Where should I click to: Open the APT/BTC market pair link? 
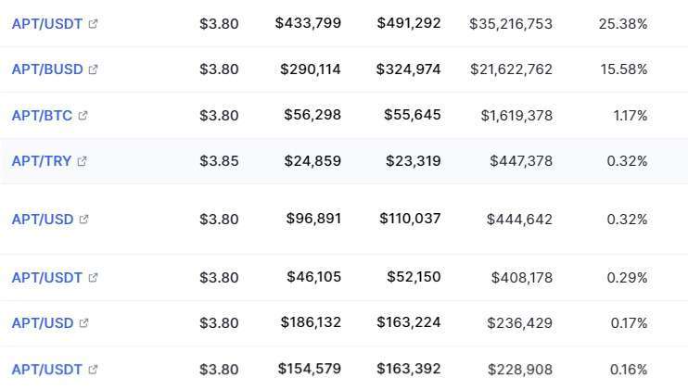42,115
